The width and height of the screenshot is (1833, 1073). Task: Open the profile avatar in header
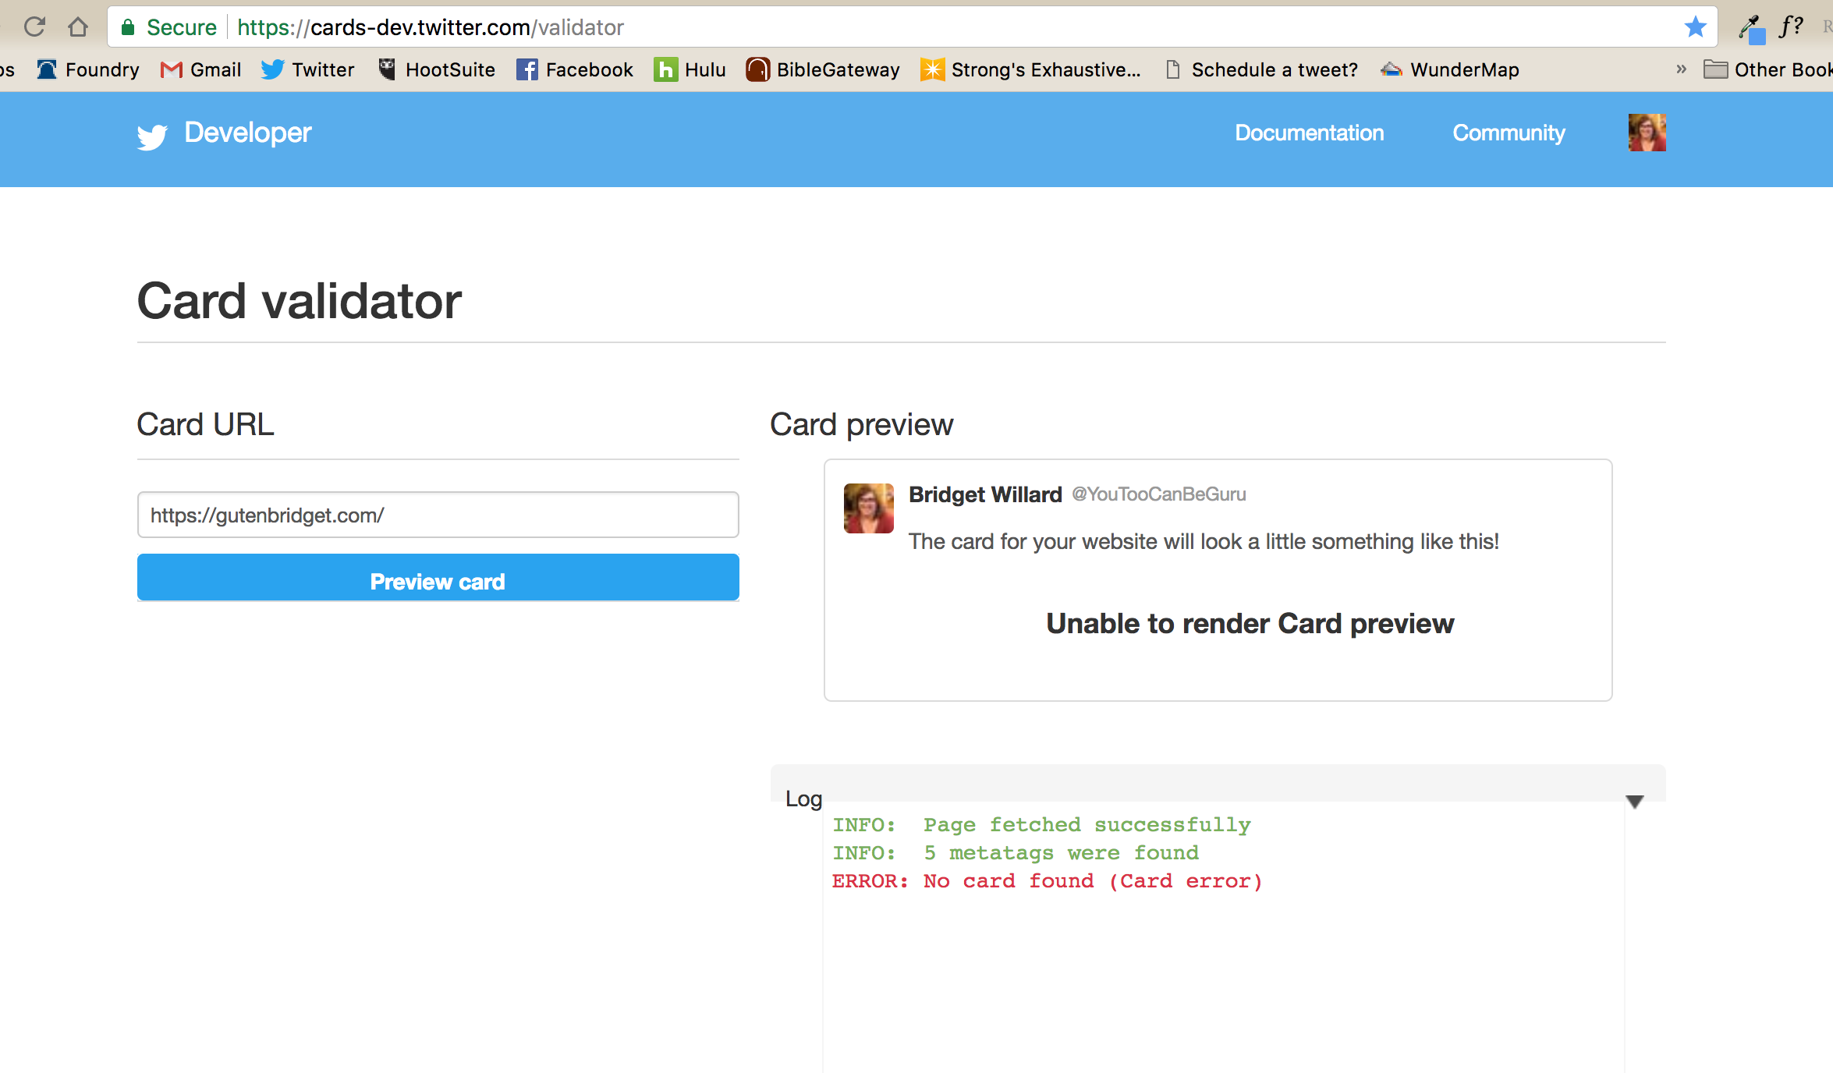pos(1647,133)
